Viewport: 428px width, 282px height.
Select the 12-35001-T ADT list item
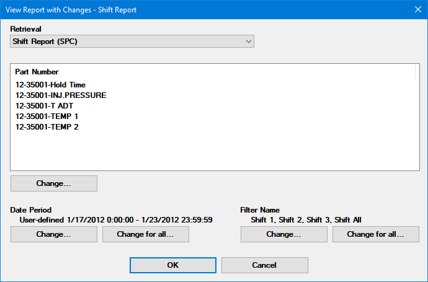point(44,106)
